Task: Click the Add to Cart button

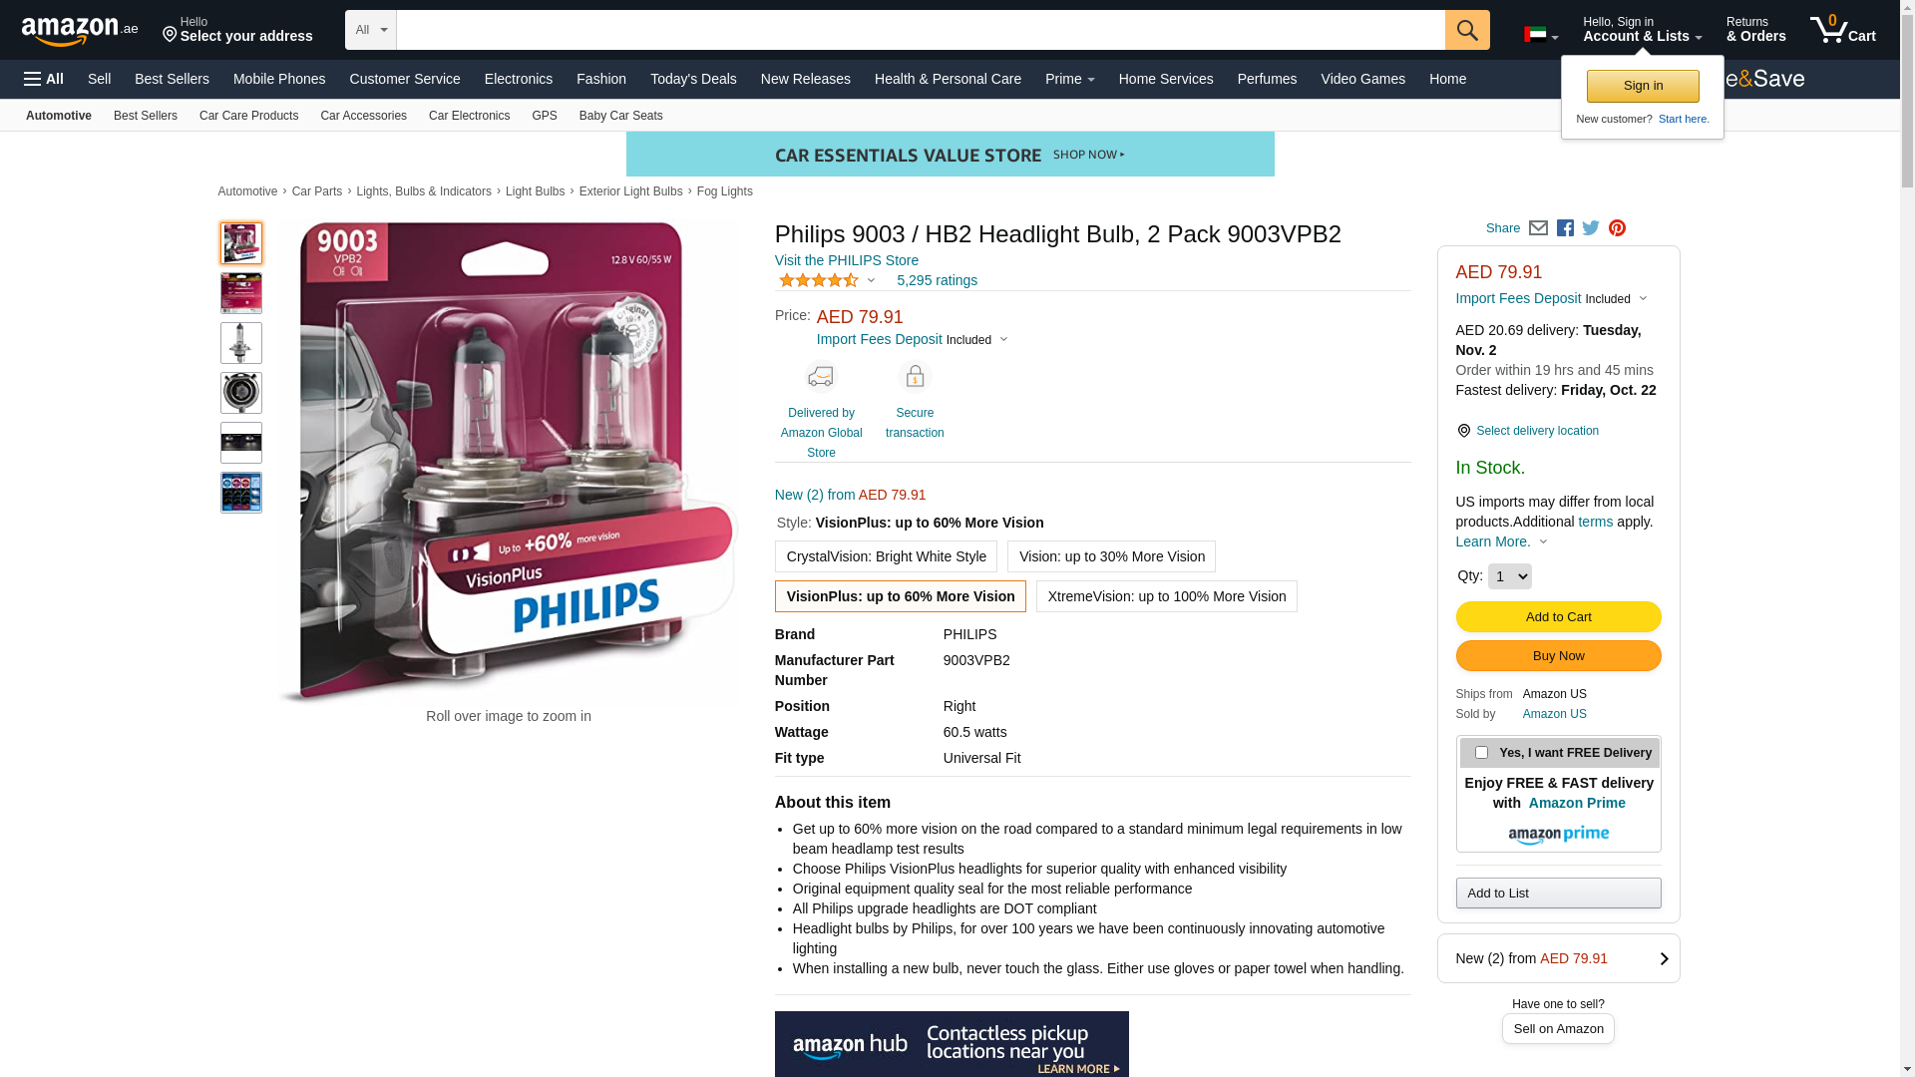Action: pyautogui.click(x=1558, y=616)
